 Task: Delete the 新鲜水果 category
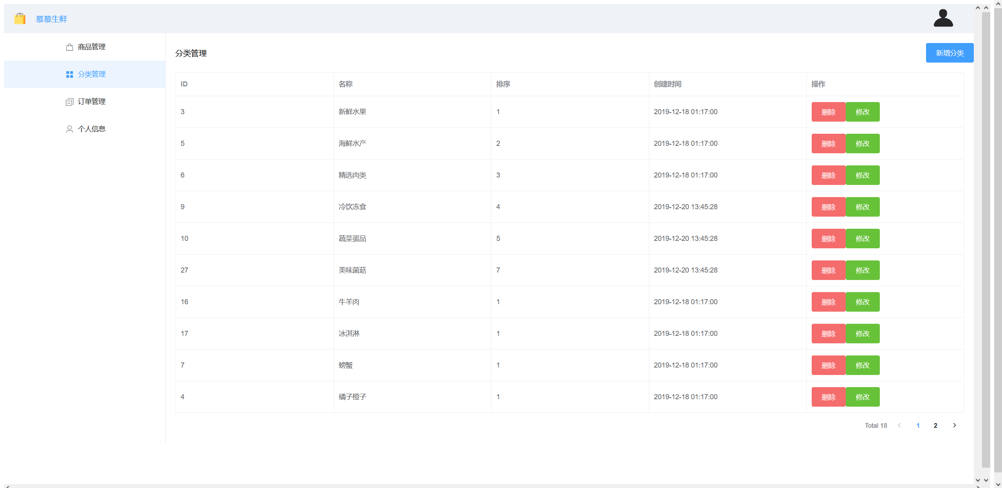(829, 112)
